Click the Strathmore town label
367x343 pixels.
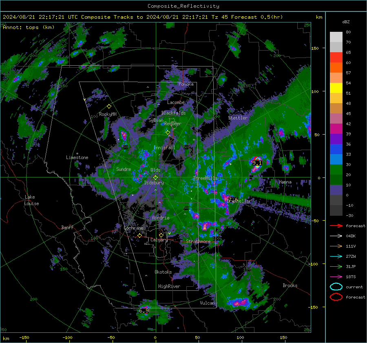(198, 241)
